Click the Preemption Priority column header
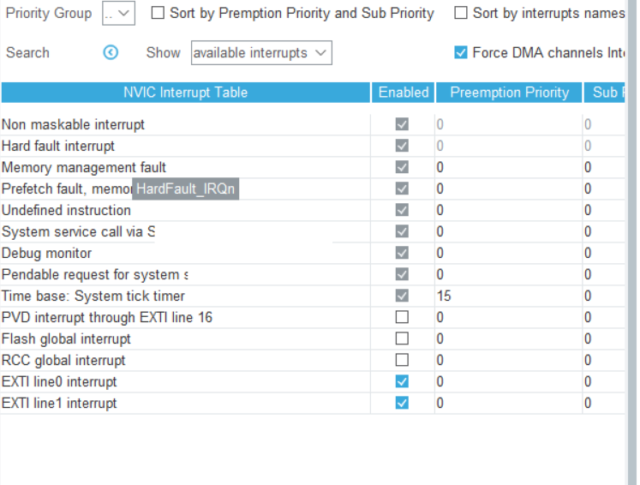The height and width of the screenshot is (485, 640). coord(509,93)
